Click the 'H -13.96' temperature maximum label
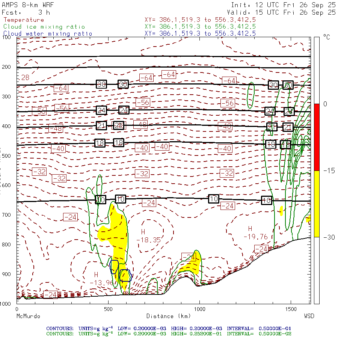Image resolution: width=338 pixels, height=338 pixels. [x=102, y=279]
